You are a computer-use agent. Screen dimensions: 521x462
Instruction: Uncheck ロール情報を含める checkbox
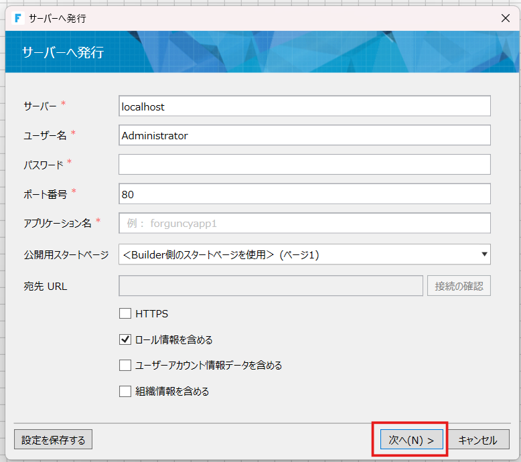click(x=125, y=339)
